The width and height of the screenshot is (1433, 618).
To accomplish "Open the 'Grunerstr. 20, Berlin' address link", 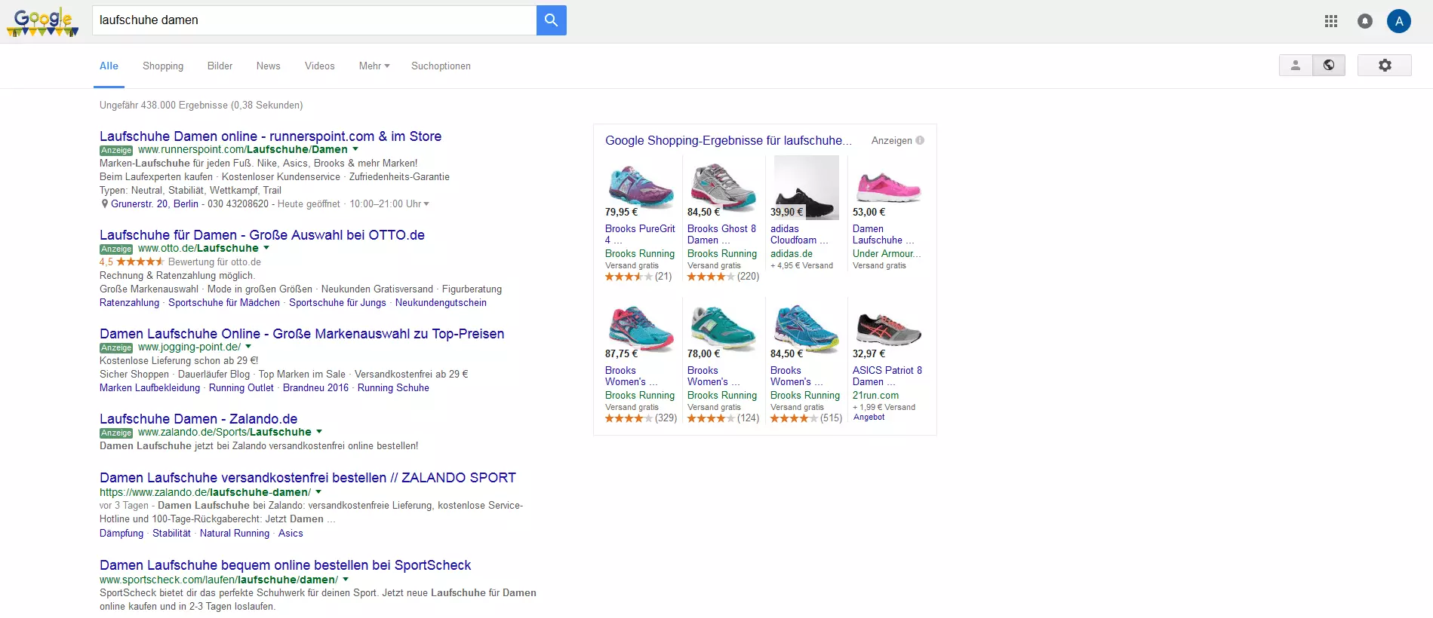I will coord(155,204).
